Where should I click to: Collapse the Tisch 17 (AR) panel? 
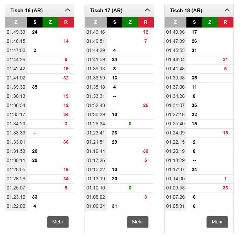point(147,10)
